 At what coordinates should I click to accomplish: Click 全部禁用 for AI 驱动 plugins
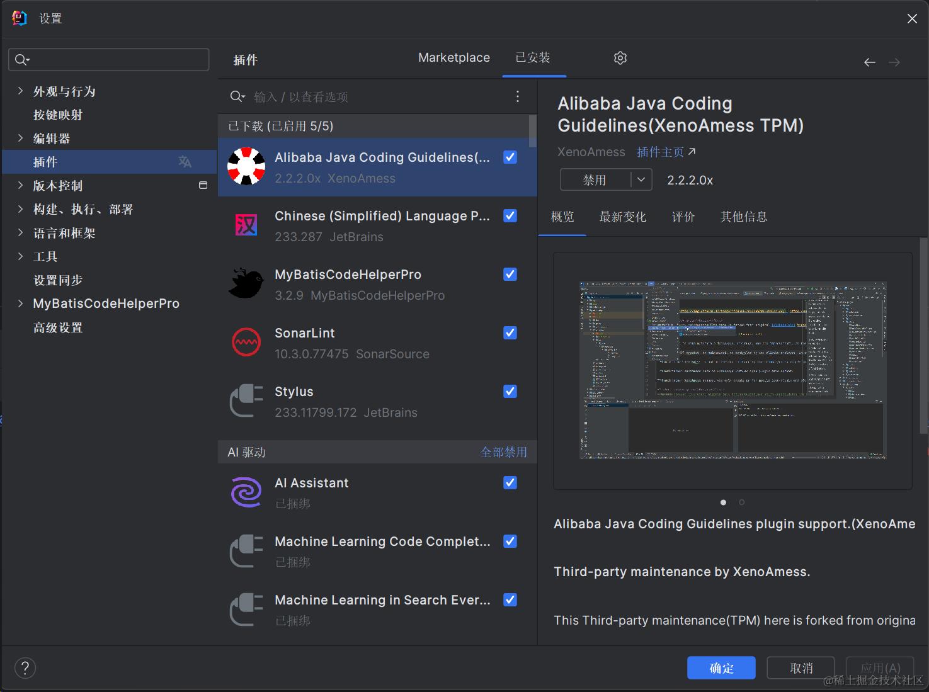click(x=504, y=452)
